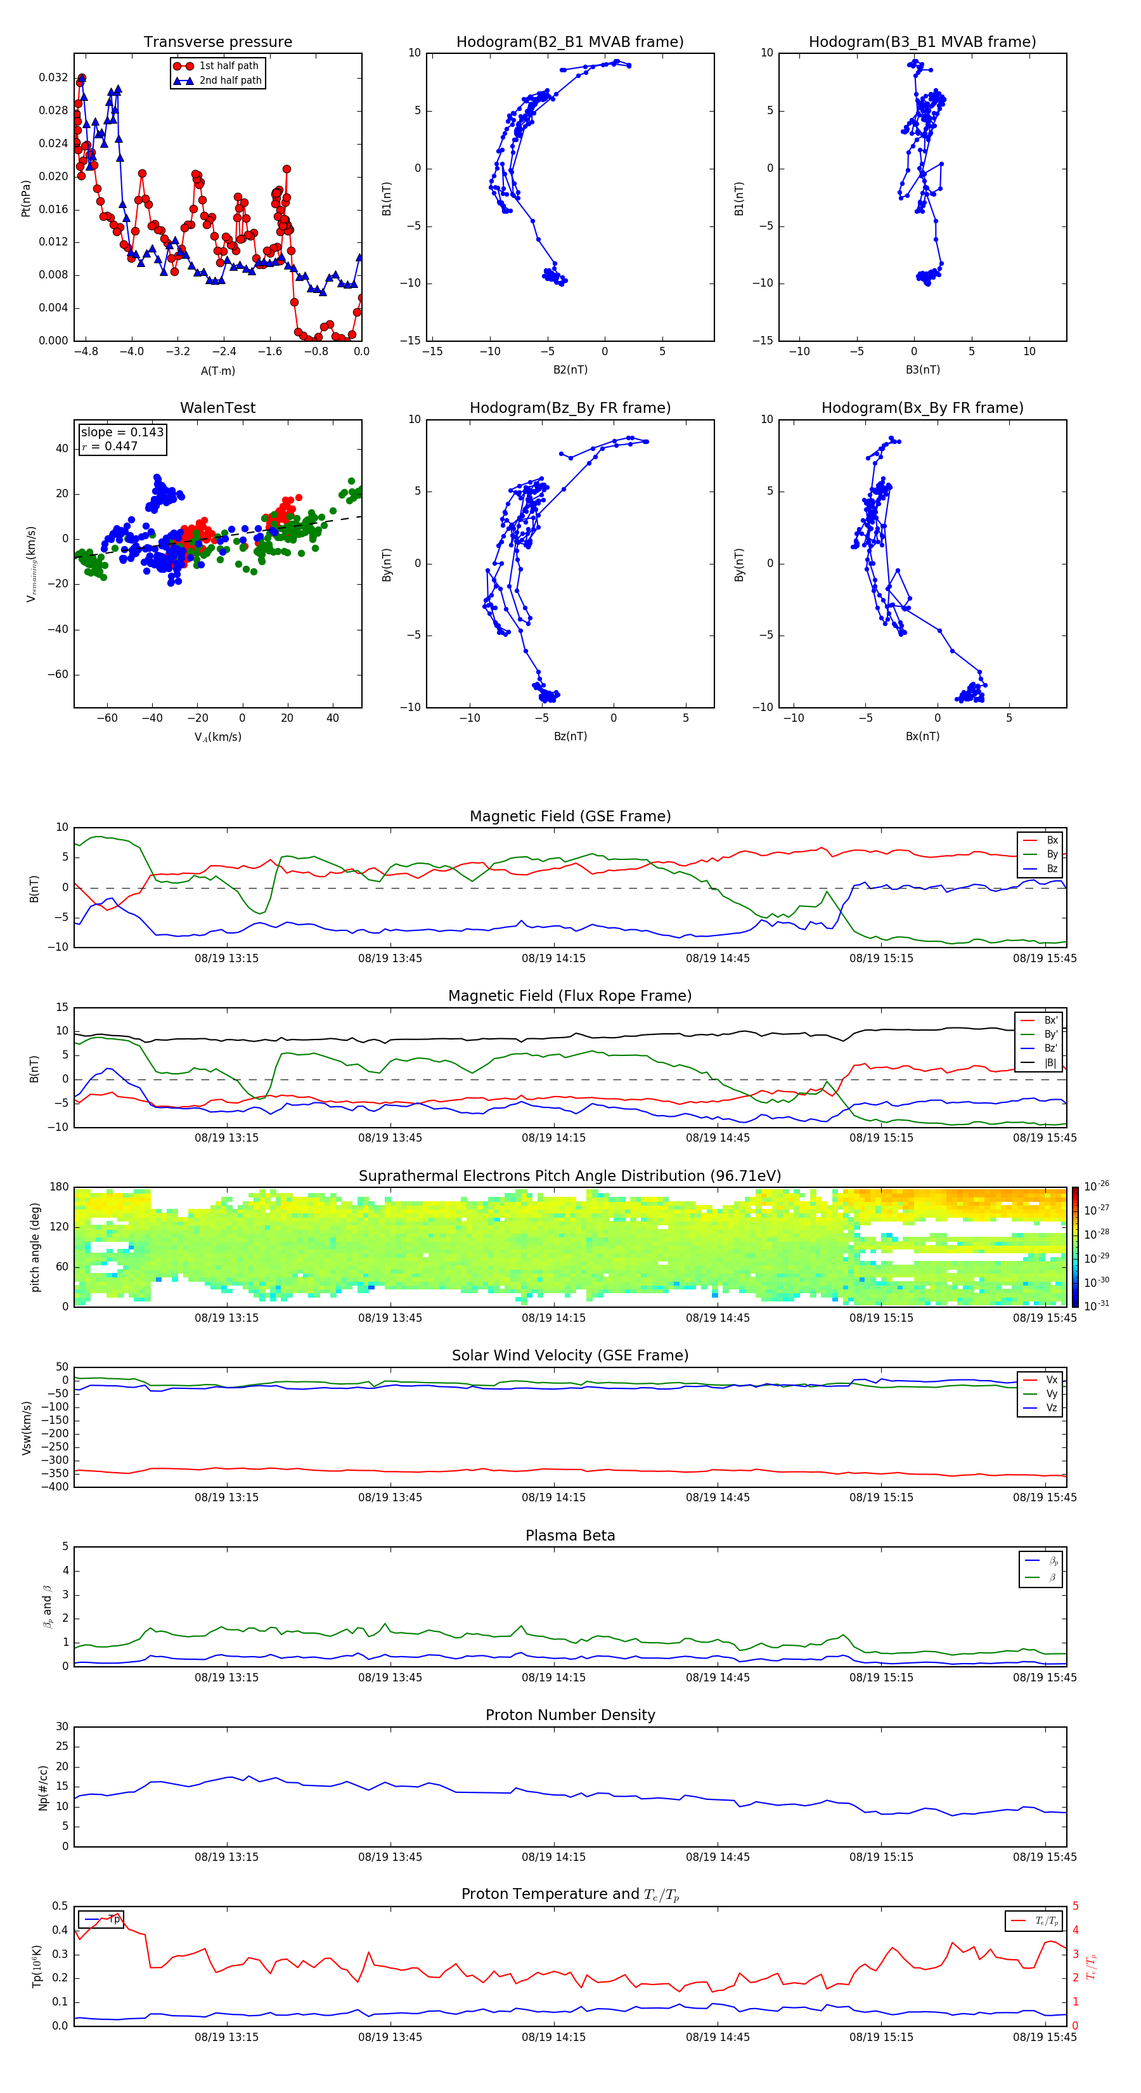Click the 0.032 tick on Transverse pressure
This screenshot has height=2093, width=1141.
54,78
